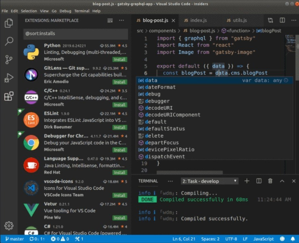Open notifications bell in status bar
Screen dimensions: 299x243
tap(293, 239)
